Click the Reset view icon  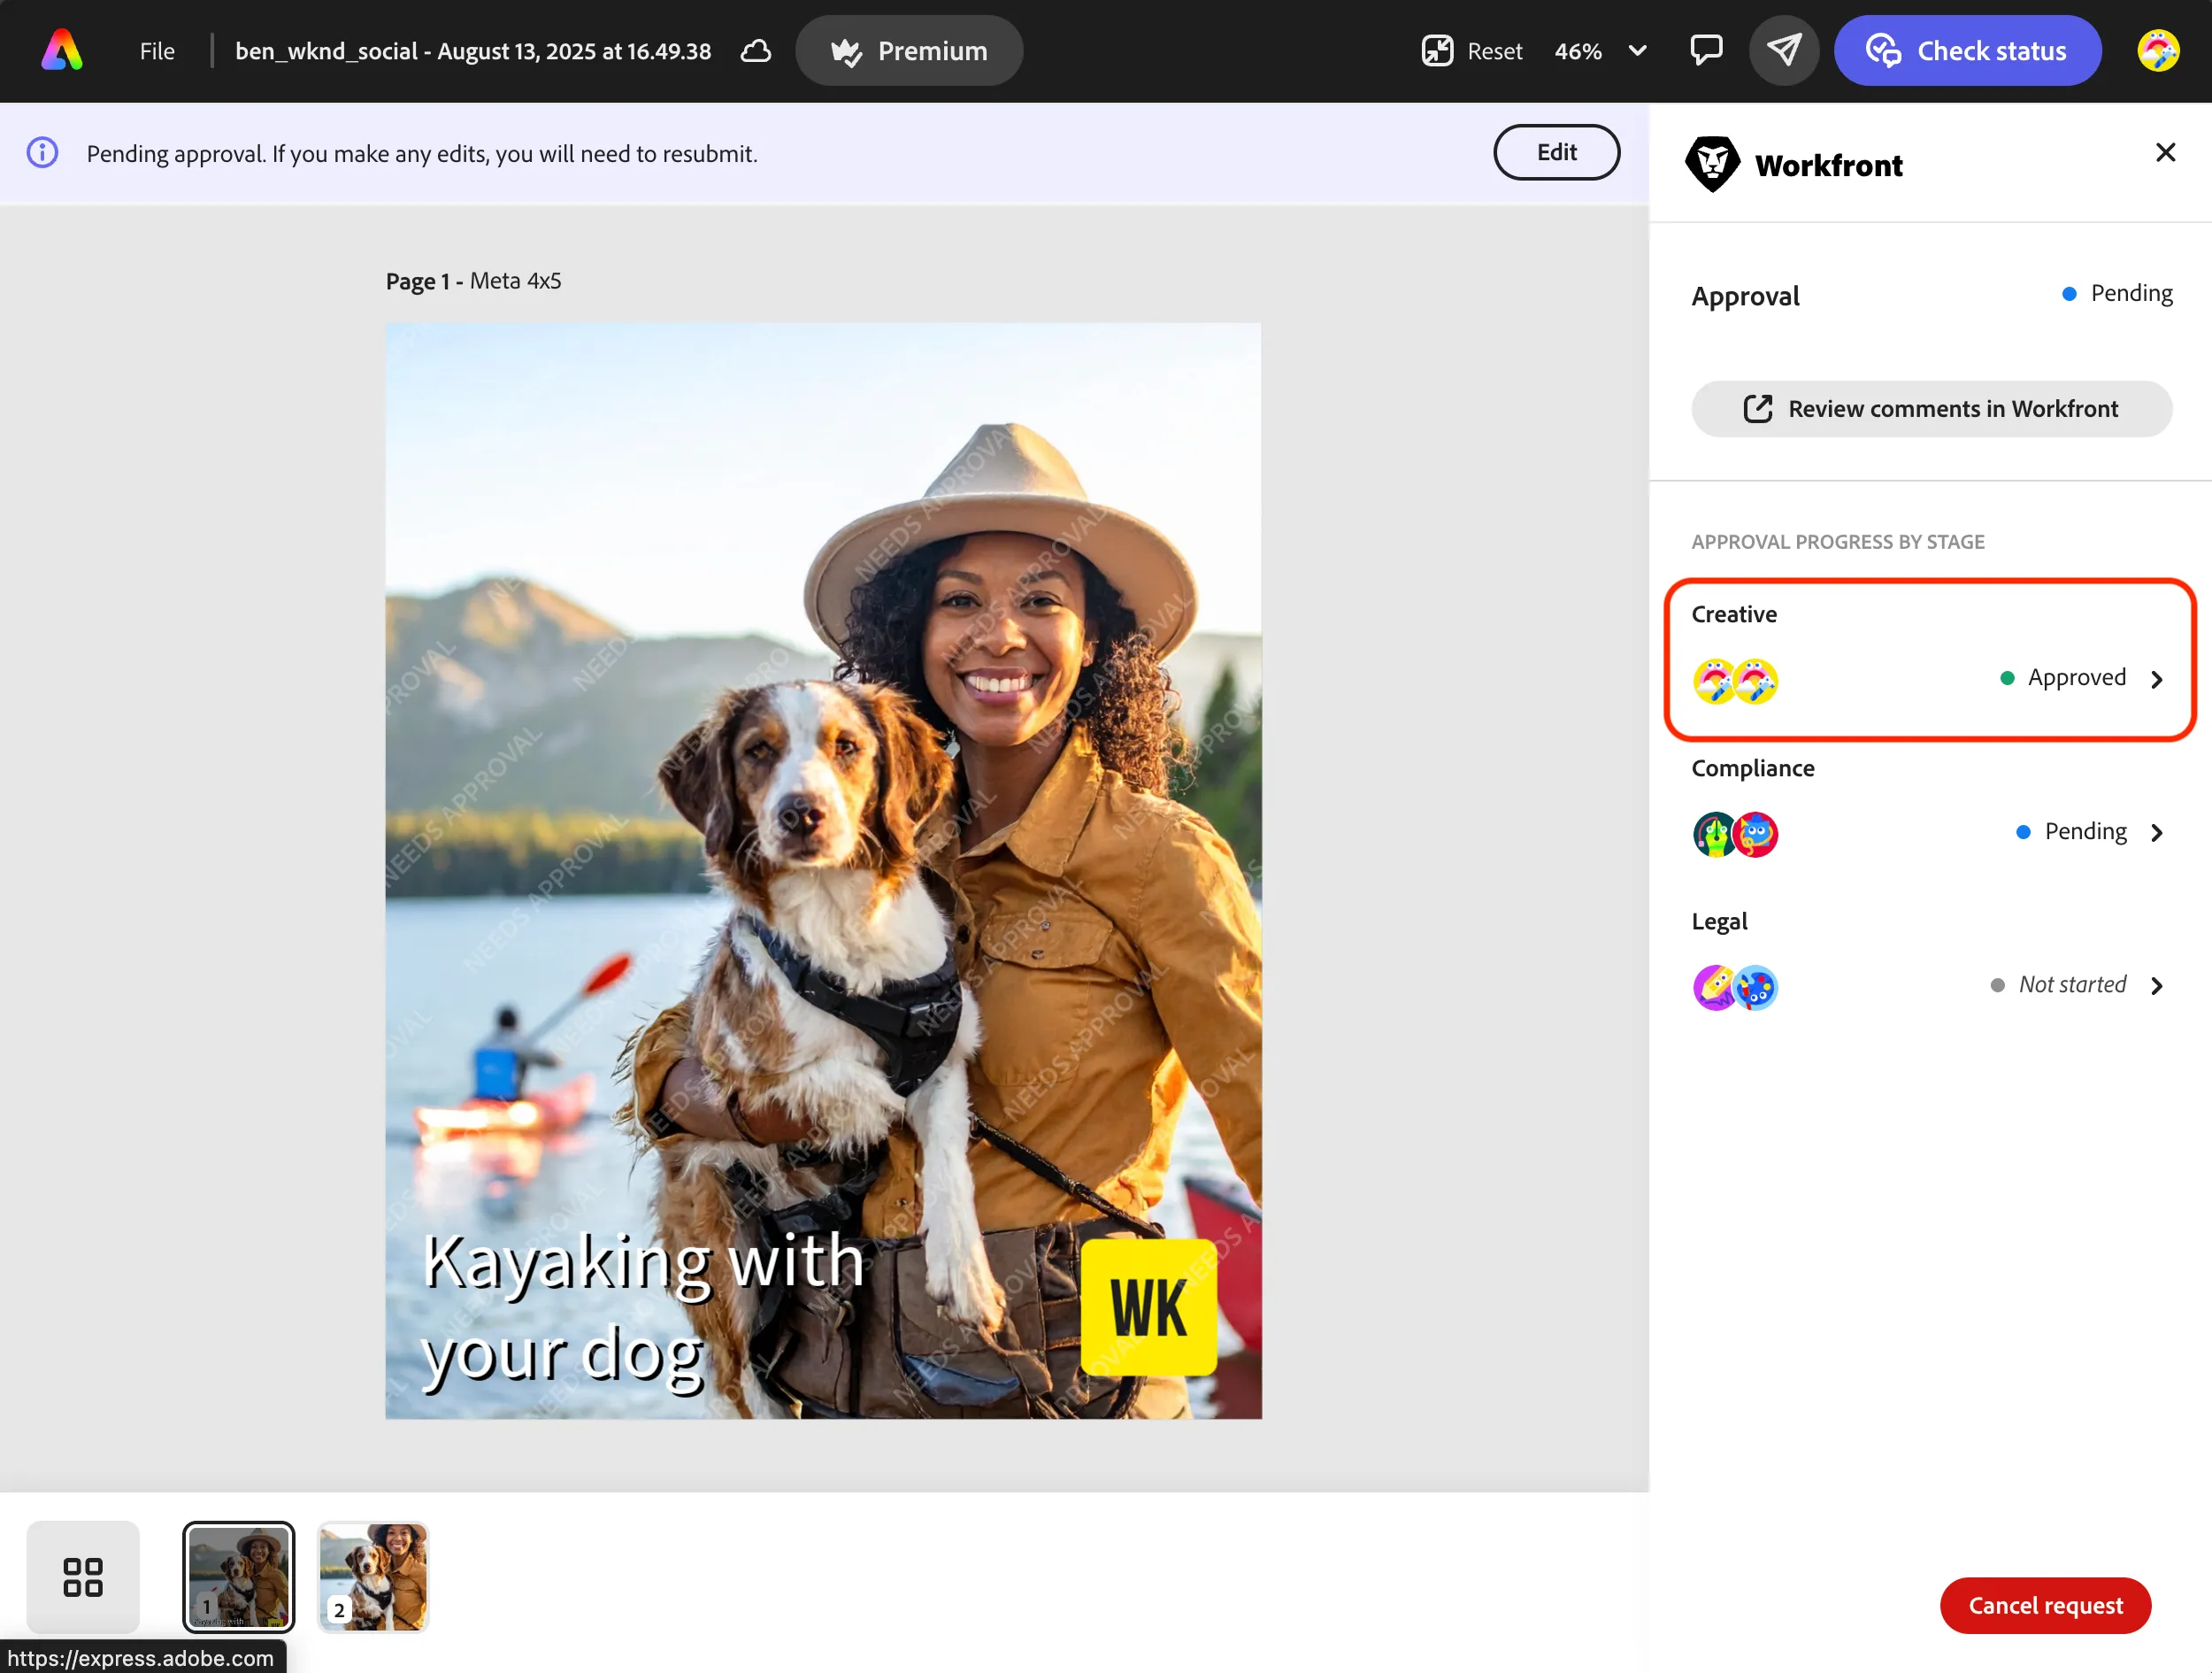point(1437,51)
